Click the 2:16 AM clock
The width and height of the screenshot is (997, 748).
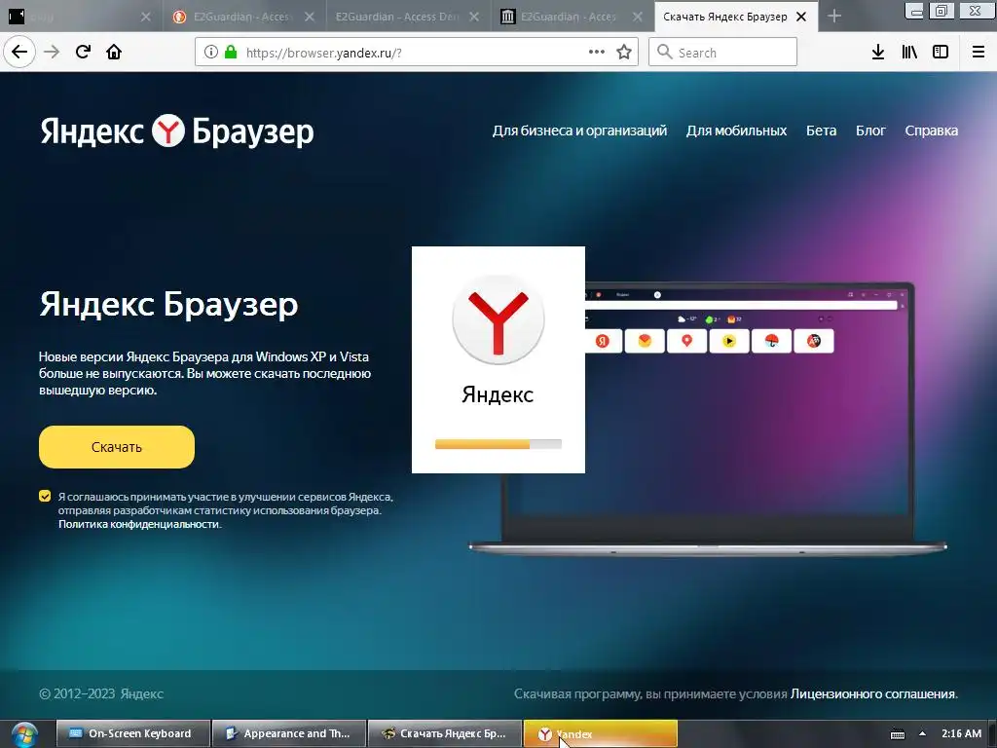point(961,733)
